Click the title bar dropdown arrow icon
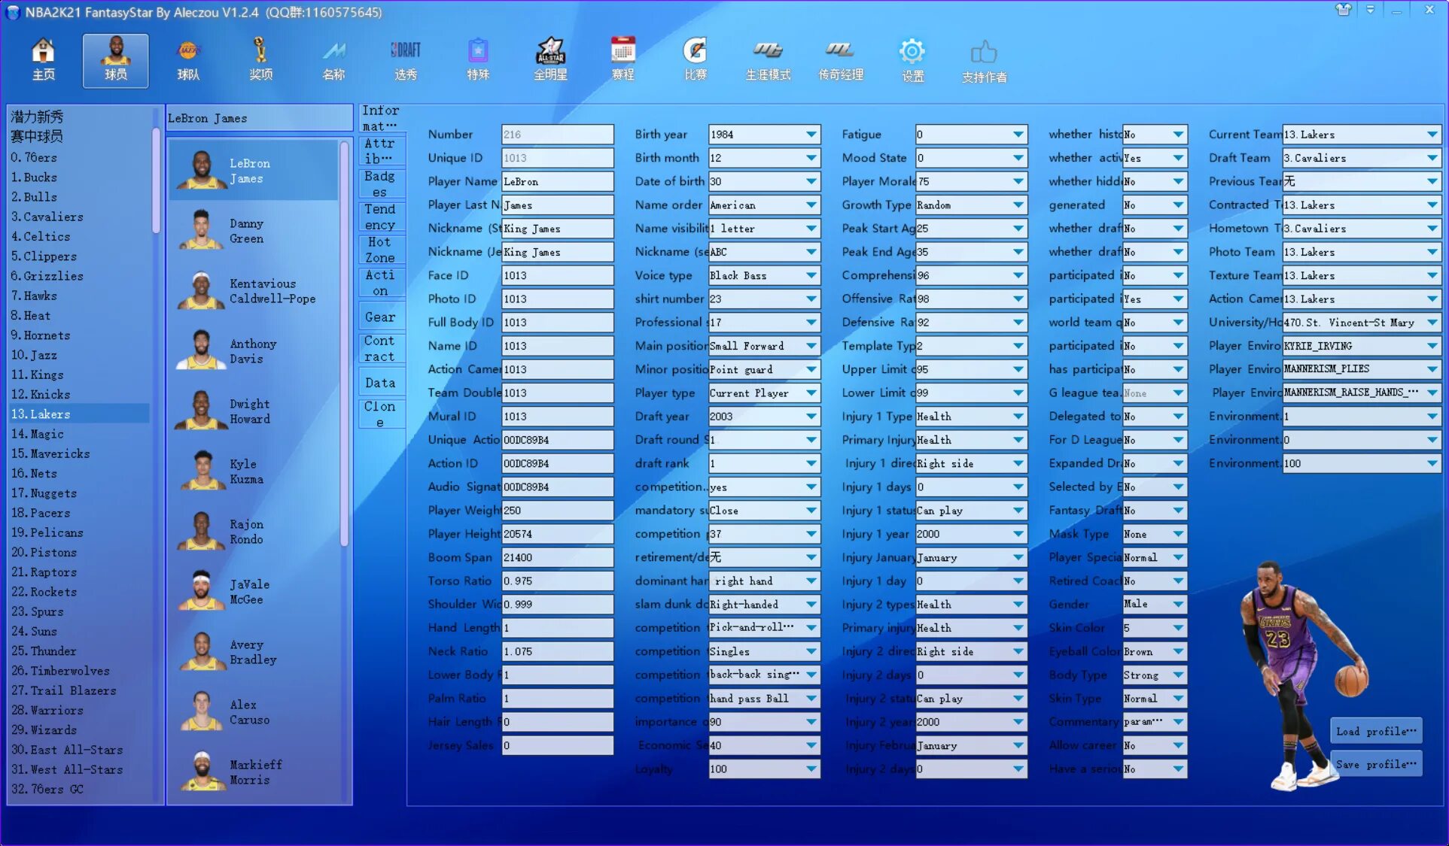Image resolution: width=1449 pixels, height=846 pixels. pos(1370,10)
